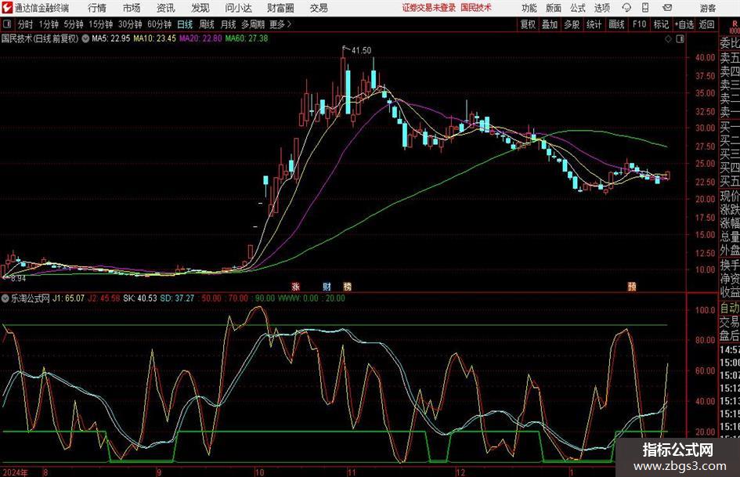
Task: Click the Tongdaxin red logo icon
Action: pos(7,8)
